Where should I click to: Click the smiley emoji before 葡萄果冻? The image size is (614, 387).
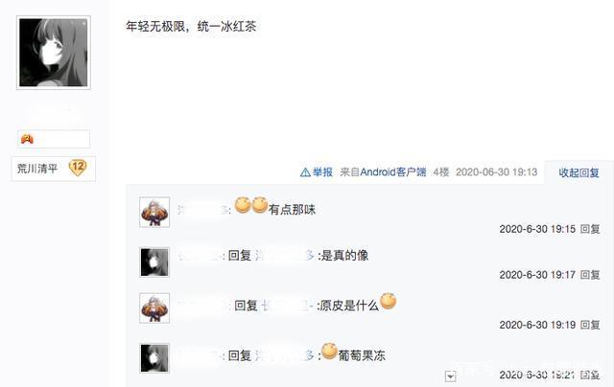[329, 351]
